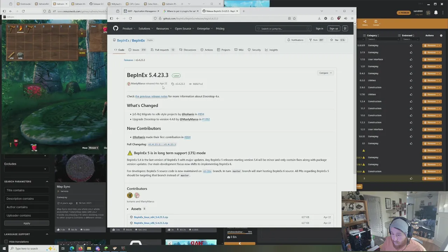Bookmark the GitHub page with star icon
The image size is (448, 252).
tap(294, 18)
